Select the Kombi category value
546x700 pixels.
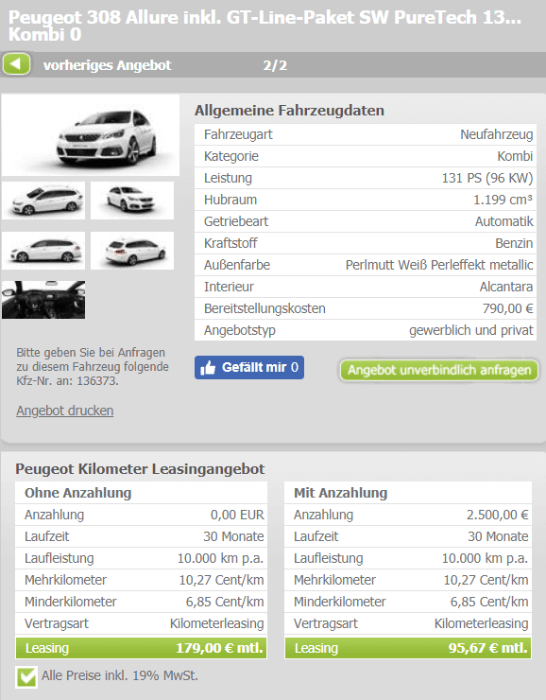(515, 156)
